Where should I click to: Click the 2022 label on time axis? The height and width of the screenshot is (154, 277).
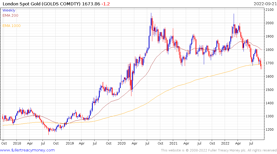point(225,143)
